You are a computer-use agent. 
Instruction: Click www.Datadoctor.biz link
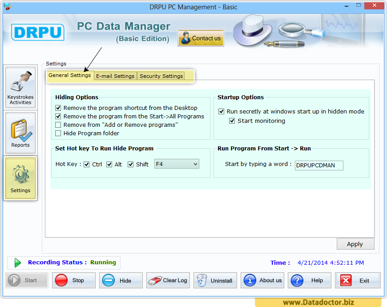(x=318, y=302)
